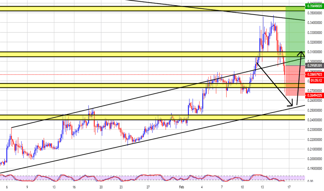This screenshot has width=324, height=191.
Task: Click date 10 on the time axis
Action: pos(242,187)
